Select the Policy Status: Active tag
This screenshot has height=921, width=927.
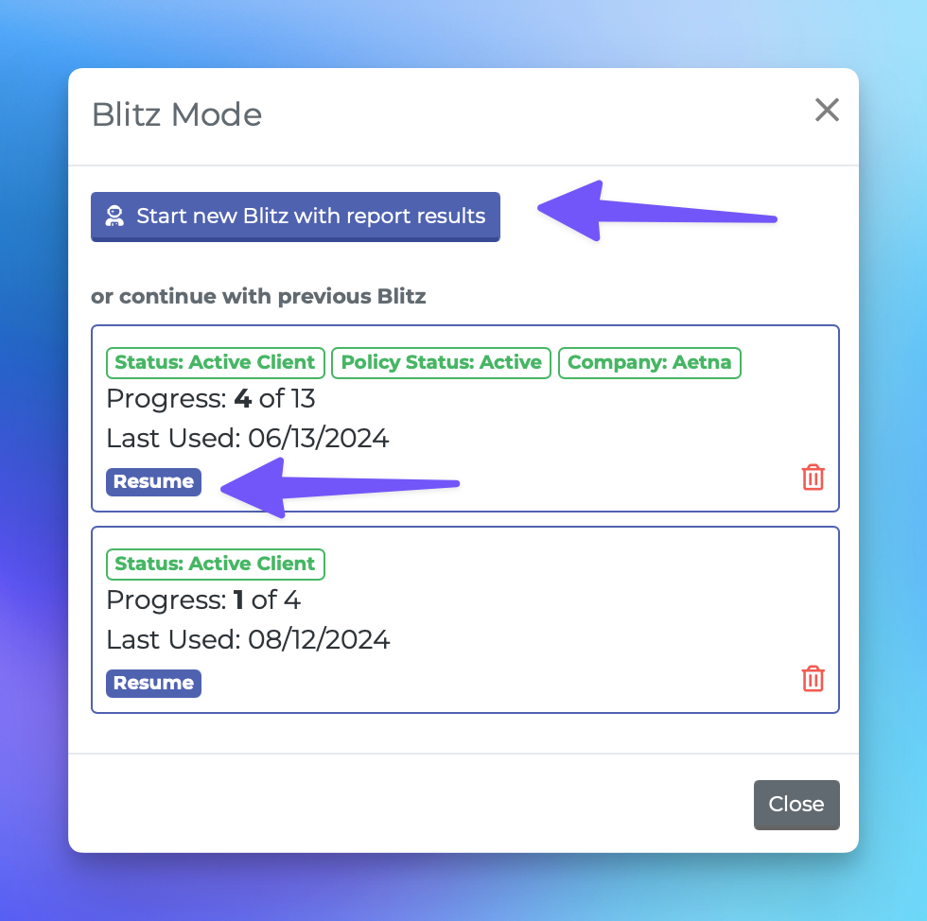point(442,362)
